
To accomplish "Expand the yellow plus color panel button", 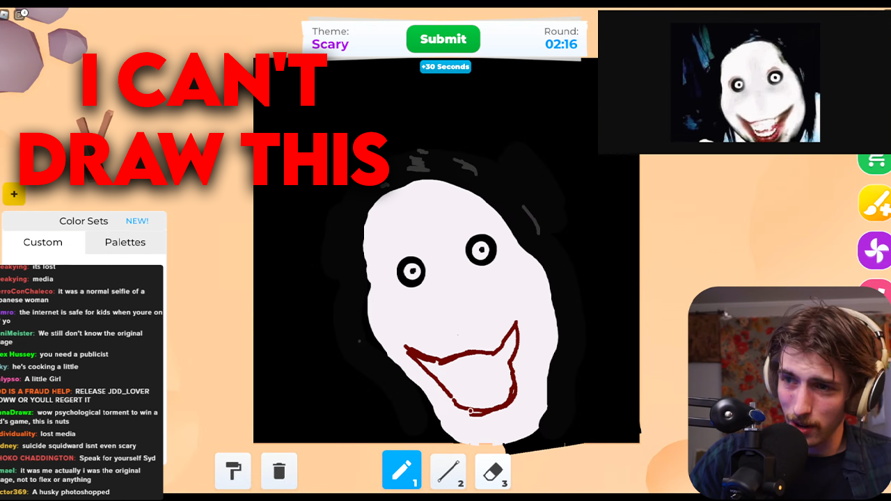I will point(14,193).
